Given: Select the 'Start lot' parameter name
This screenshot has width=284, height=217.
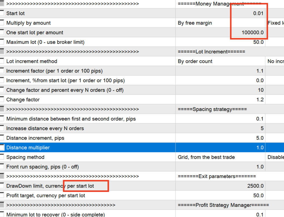Looking at the screenshot, I should tap(15, 13).
